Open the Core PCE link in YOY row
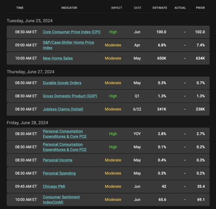 point(64,134)
